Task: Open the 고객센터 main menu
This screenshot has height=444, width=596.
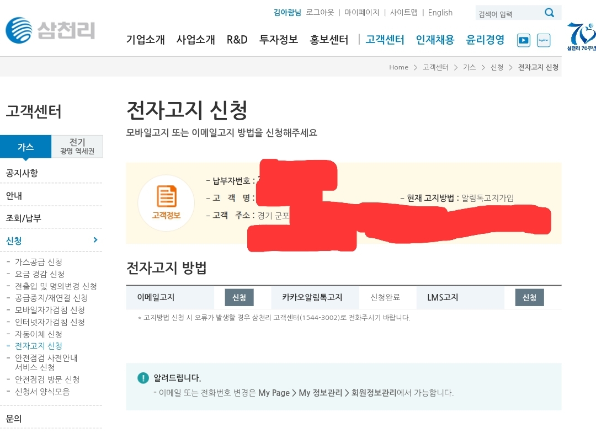Action: [x=385, y=40]
